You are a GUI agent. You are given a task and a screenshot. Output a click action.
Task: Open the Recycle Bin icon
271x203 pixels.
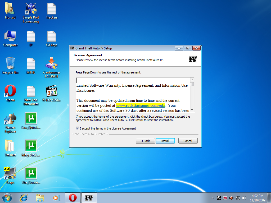10,63
